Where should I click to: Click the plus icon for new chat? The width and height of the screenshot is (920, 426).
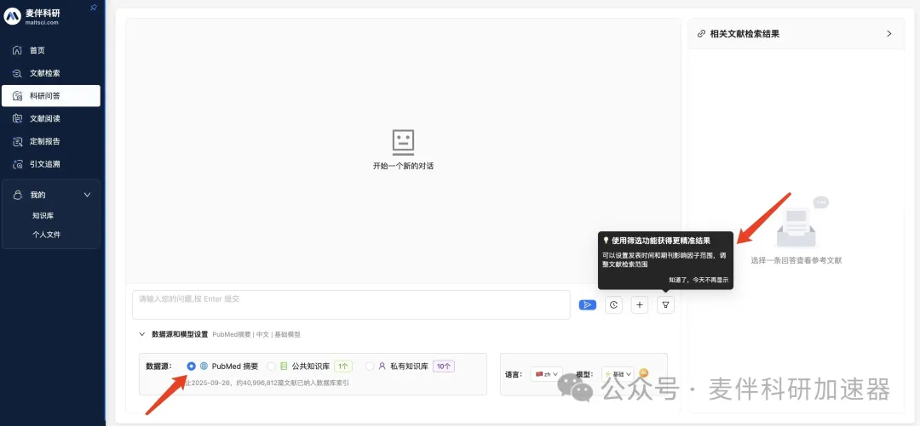[x=640, y=304]
